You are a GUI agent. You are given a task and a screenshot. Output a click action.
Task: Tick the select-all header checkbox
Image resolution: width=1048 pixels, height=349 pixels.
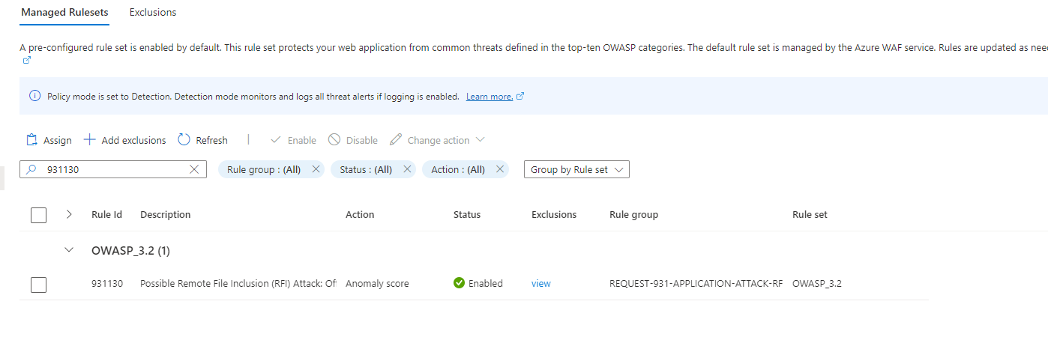pyautogui.click(x=39, y=215)
